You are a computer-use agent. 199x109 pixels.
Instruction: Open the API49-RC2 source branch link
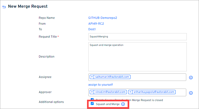coord(96,24)
